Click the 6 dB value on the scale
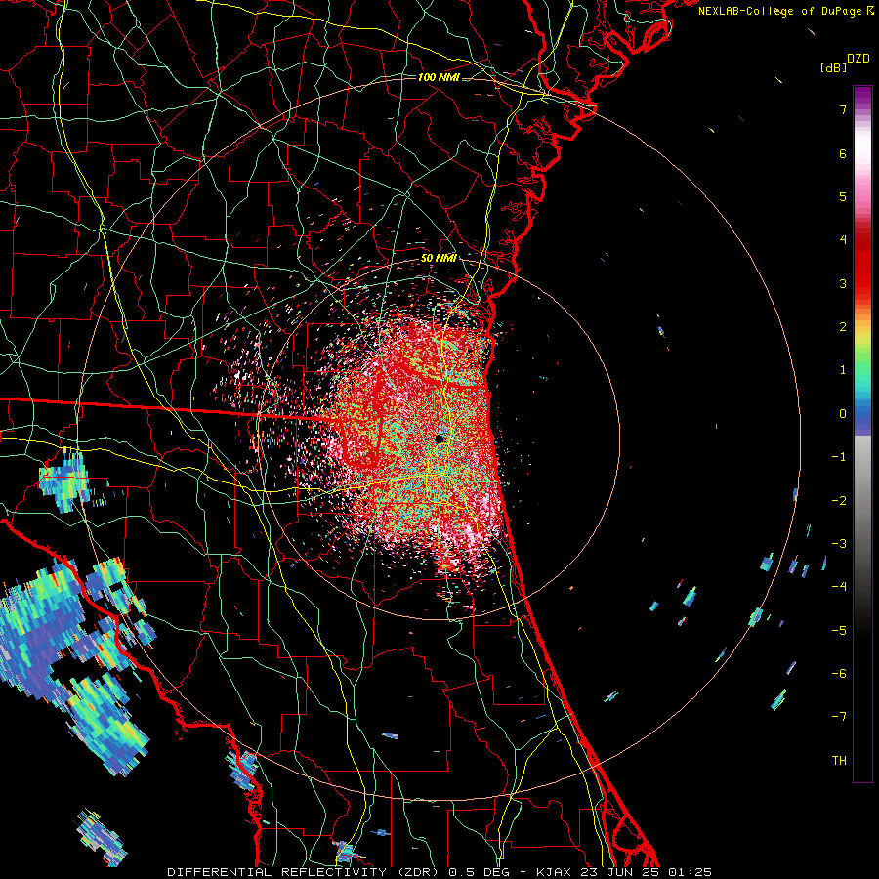Viewport: 879px width, 879px height. [x=843, y=153]
